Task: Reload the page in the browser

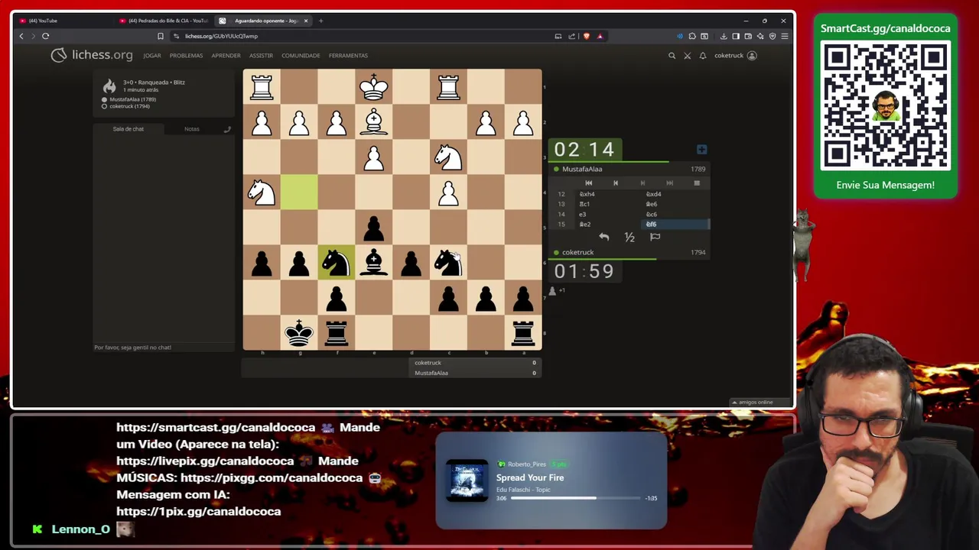Action: 46,36
